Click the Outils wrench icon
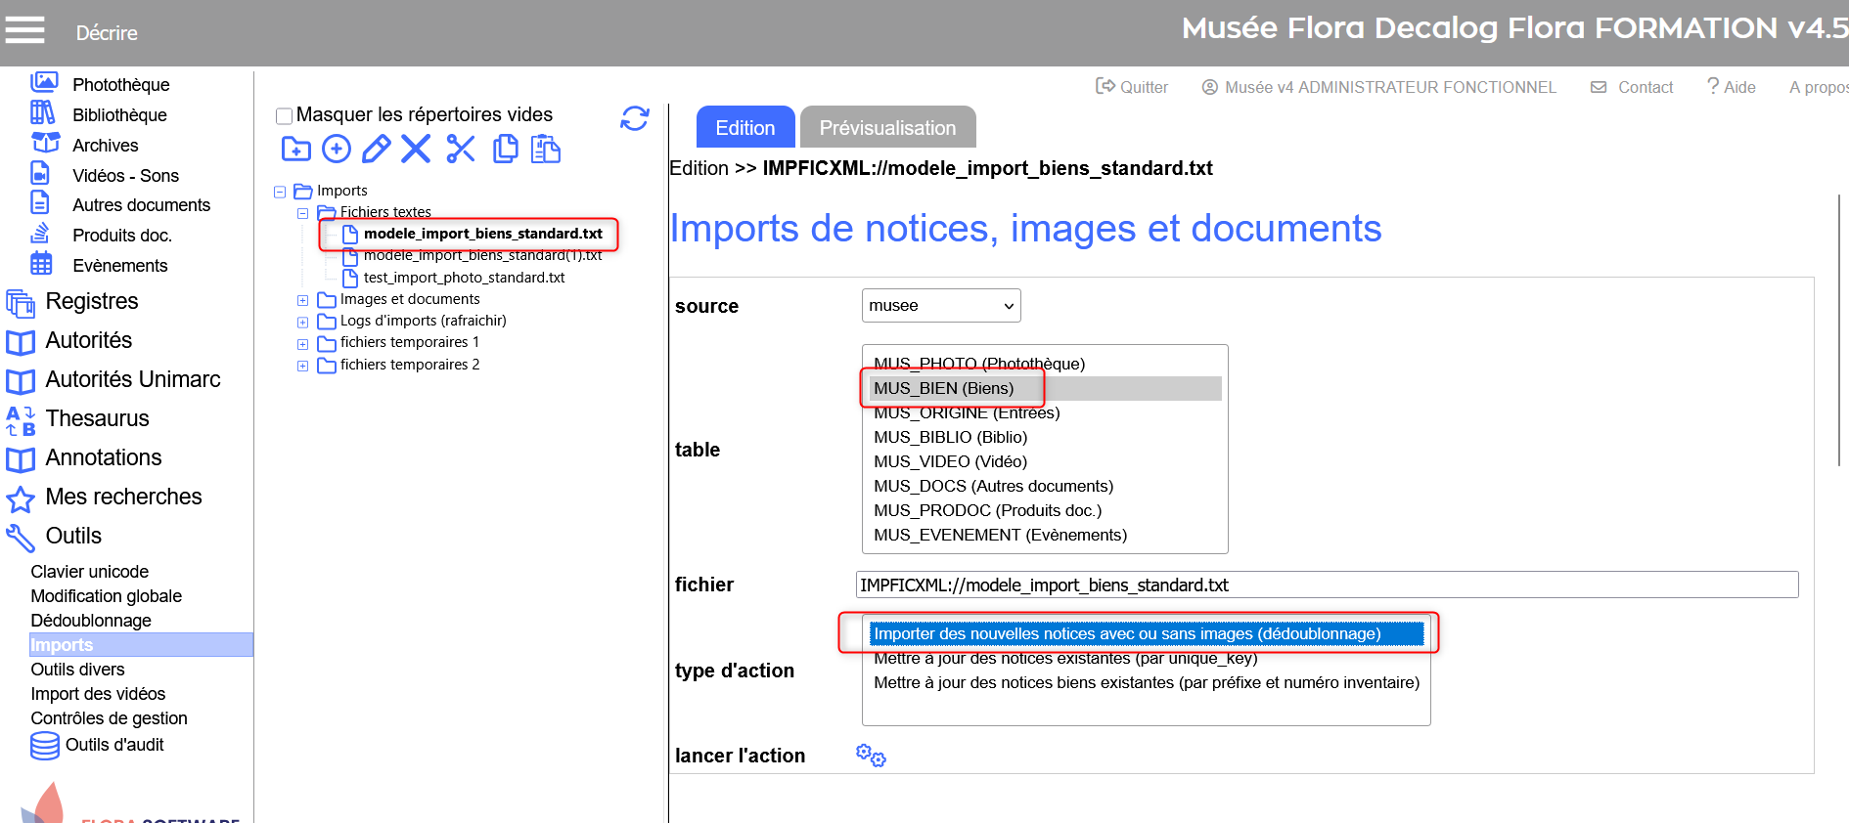 (21, 538)
